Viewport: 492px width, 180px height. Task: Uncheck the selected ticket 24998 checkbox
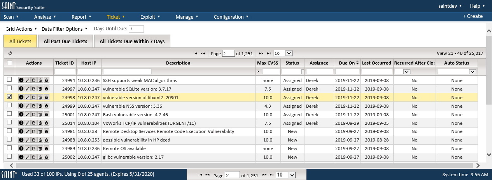coord(9,96)
